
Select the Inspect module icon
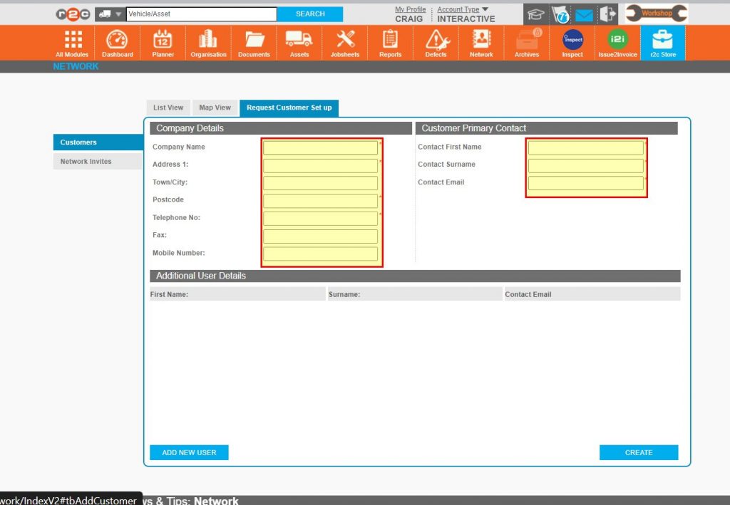572,39
